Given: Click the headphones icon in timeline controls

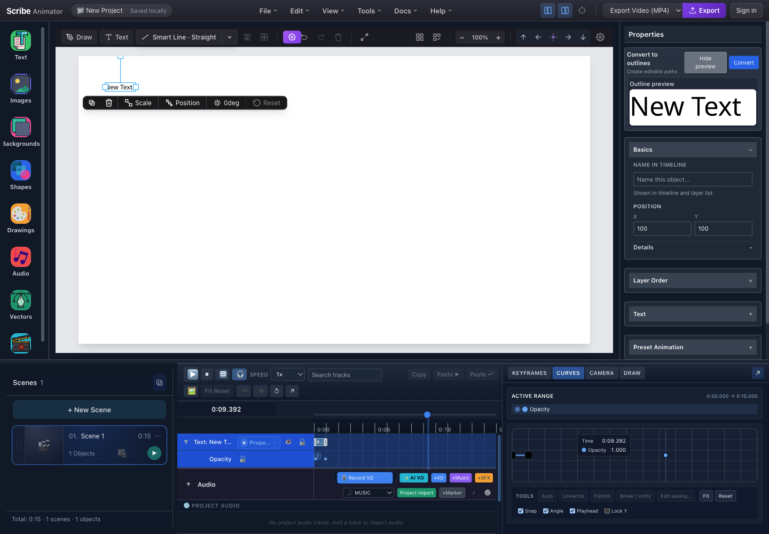Looking at the screenshot, I should click(240, 374).
